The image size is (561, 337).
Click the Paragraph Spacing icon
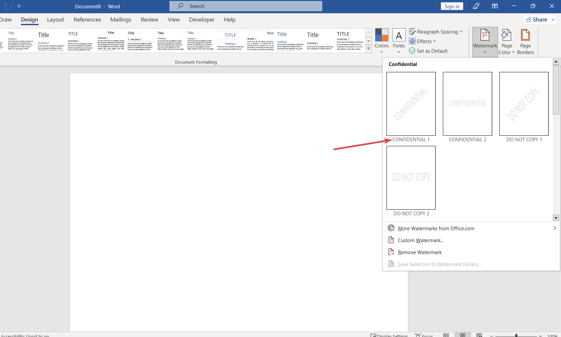click(x=412, y=31)
